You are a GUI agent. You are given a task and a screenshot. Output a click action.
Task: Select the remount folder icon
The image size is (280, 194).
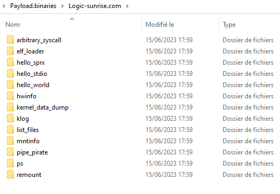(x=10, y=174)
